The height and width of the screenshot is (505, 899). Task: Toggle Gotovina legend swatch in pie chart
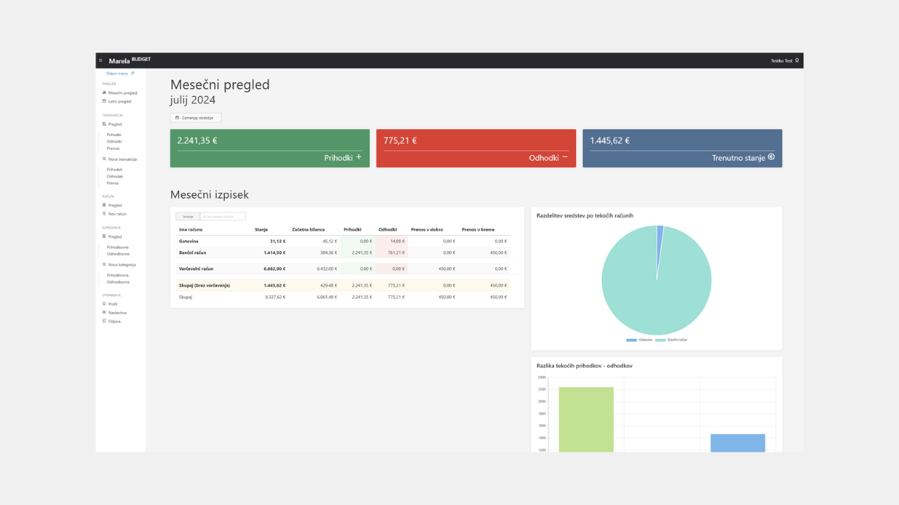631,339
